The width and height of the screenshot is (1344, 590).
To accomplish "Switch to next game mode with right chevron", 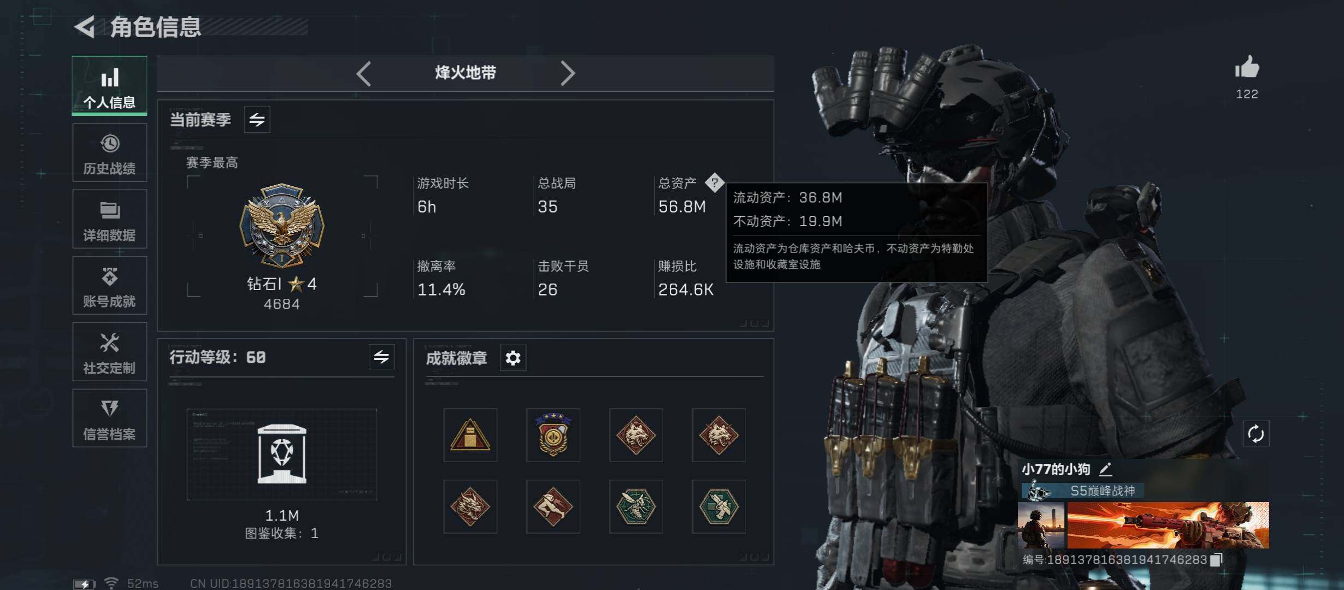I will click(568, 73).
